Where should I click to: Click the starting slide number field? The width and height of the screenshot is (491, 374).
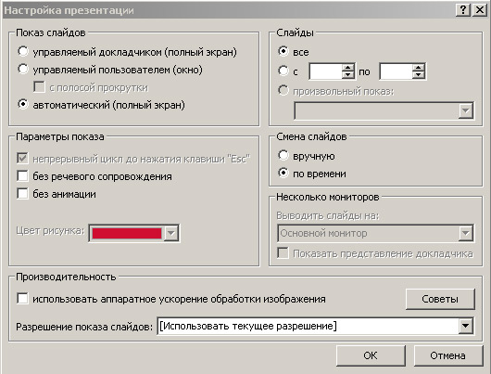[326, 71]
